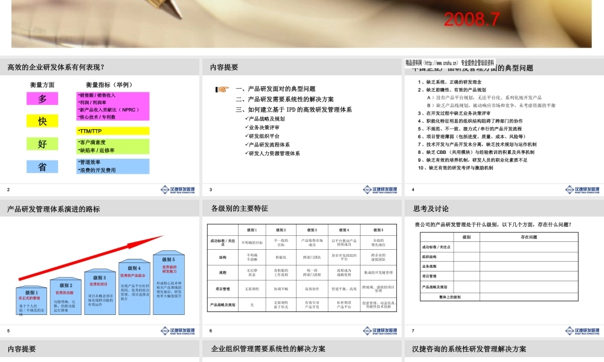This screenshot has width=604, height=362.
Task: Click the 职能化 cell in slide 6 table
Action: [281, 258]
